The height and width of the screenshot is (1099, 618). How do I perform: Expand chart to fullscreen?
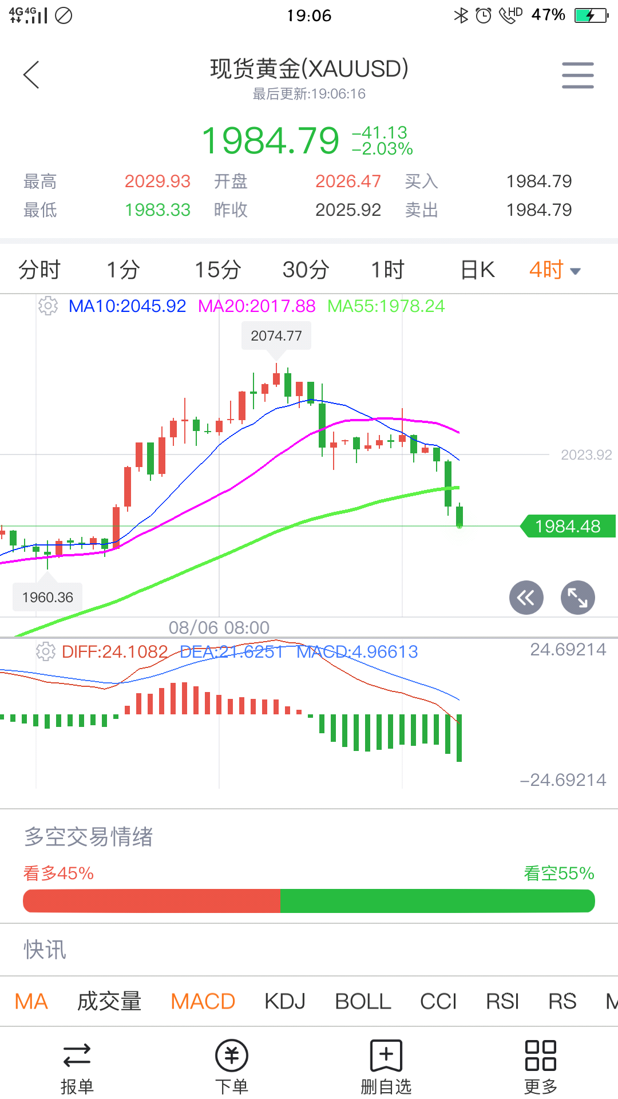577,598
